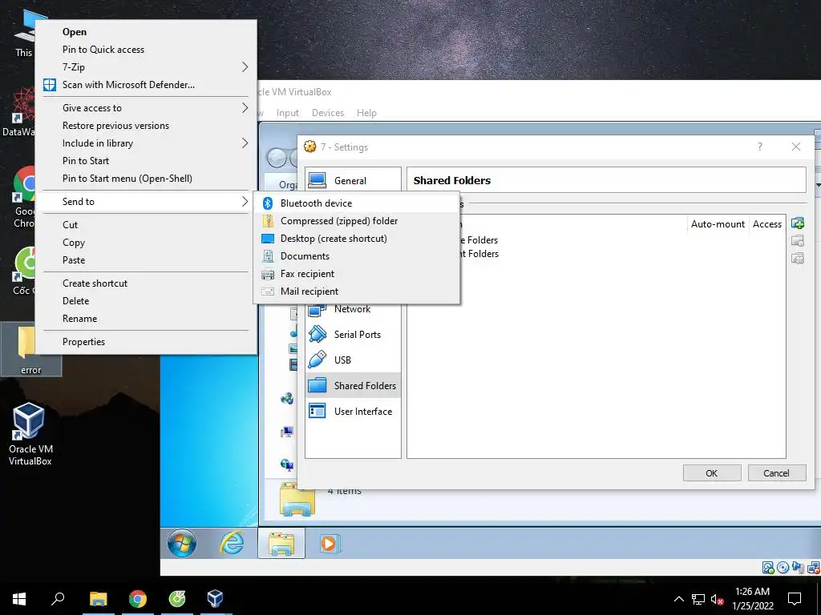This screenshot has width=821, height=615.
Task: Open the network tray icon
Action: (x=698, y=599)
